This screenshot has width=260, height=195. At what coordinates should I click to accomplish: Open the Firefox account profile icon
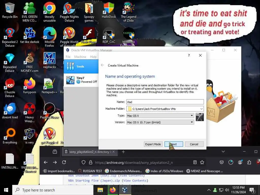pos(240,162)
